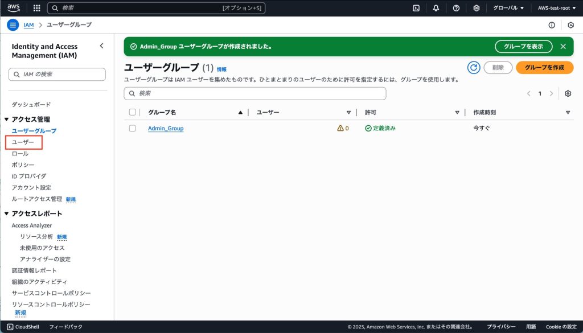This screenshot has width=583, height=333.
Task: Select ロール in the sidebar
Action: click(20, 154)
